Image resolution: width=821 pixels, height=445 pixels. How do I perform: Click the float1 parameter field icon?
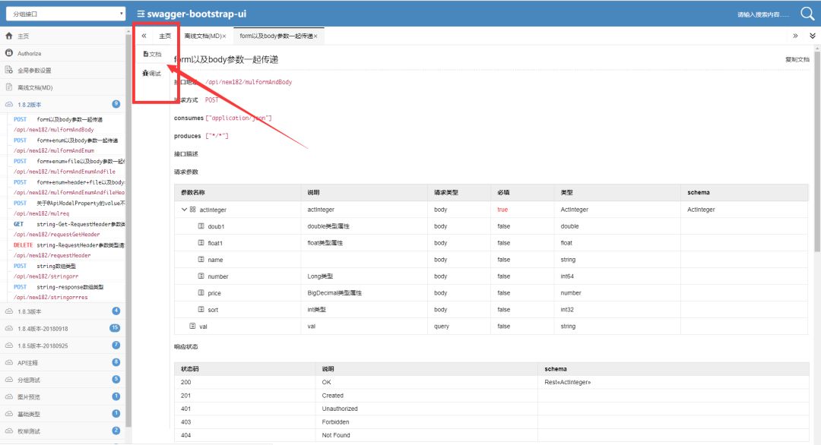(x=201, y=243)
